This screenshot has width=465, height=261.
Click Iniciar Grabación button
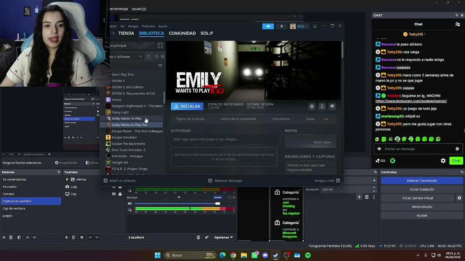point(422,189)
